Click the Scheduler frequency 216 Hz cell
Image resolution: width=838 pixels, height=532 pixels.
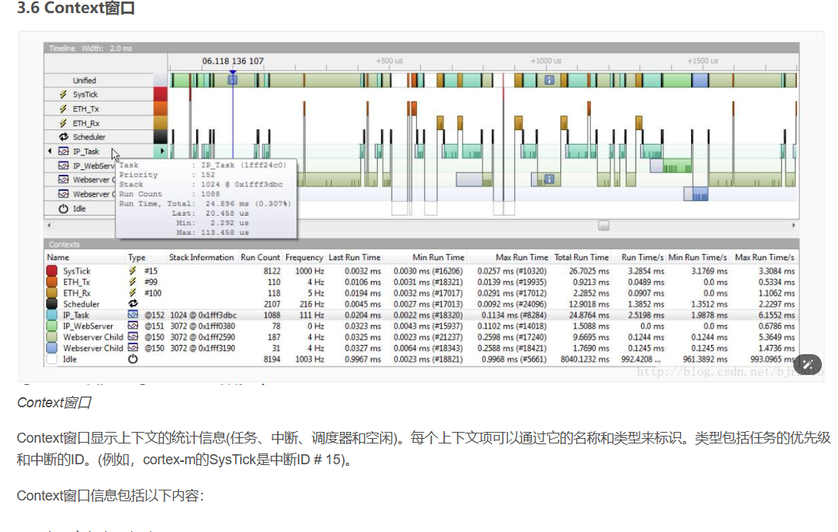pyautogui.click(x=312, y=303)
